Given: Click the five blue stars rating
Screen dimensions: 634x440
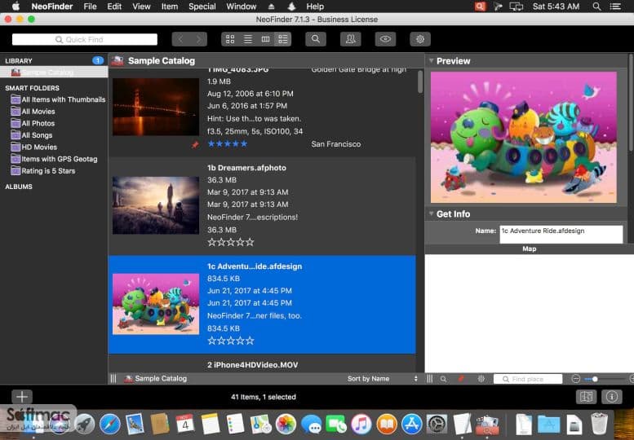Looking at the screenshot, I should pyautogui.click(x=228, y=143).
